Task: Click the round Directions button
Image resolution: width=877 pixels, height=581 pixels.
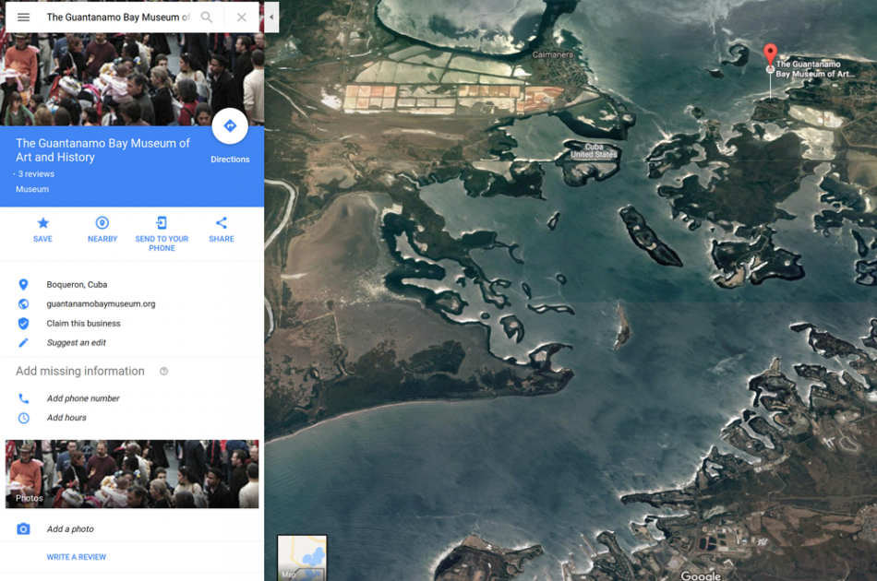Action: pos(230,126)
